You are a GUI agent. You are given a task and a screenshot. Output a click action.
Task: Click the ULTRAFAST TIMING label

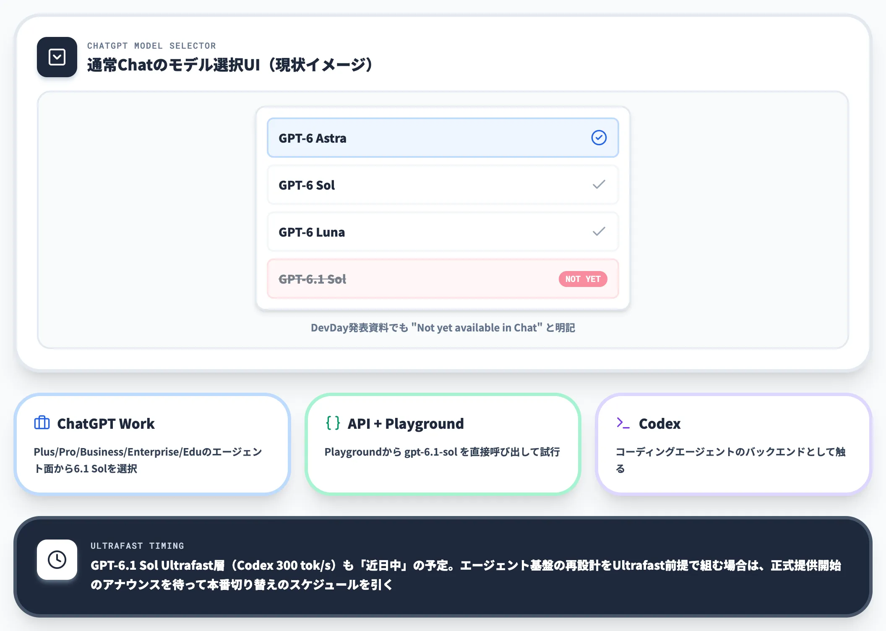pos(137,546)
